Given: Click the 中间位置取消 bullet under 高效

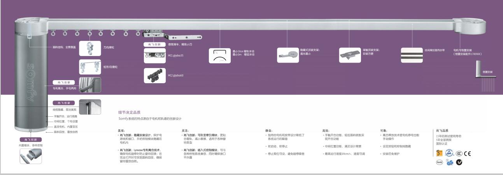Looking at the screenshot, I should [x=343, y=146].
